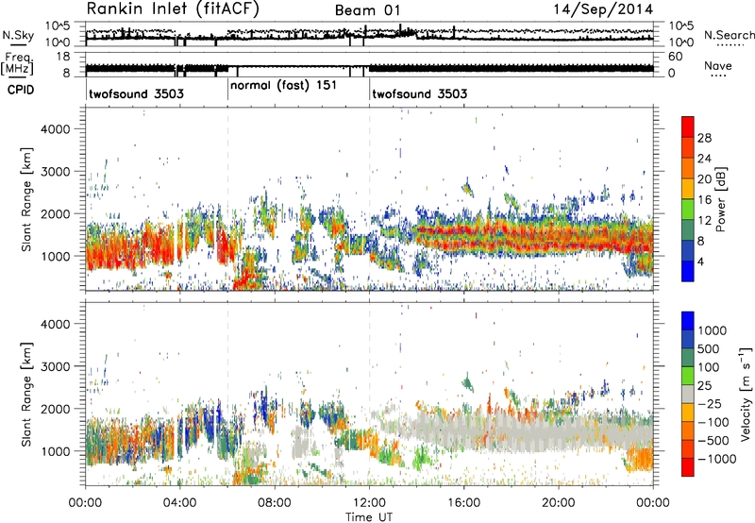This screenshot has width=755, height=523.
Task: Click the 'Velocity [m s⁻¹]' colorbar label
Action: [746, 394]
